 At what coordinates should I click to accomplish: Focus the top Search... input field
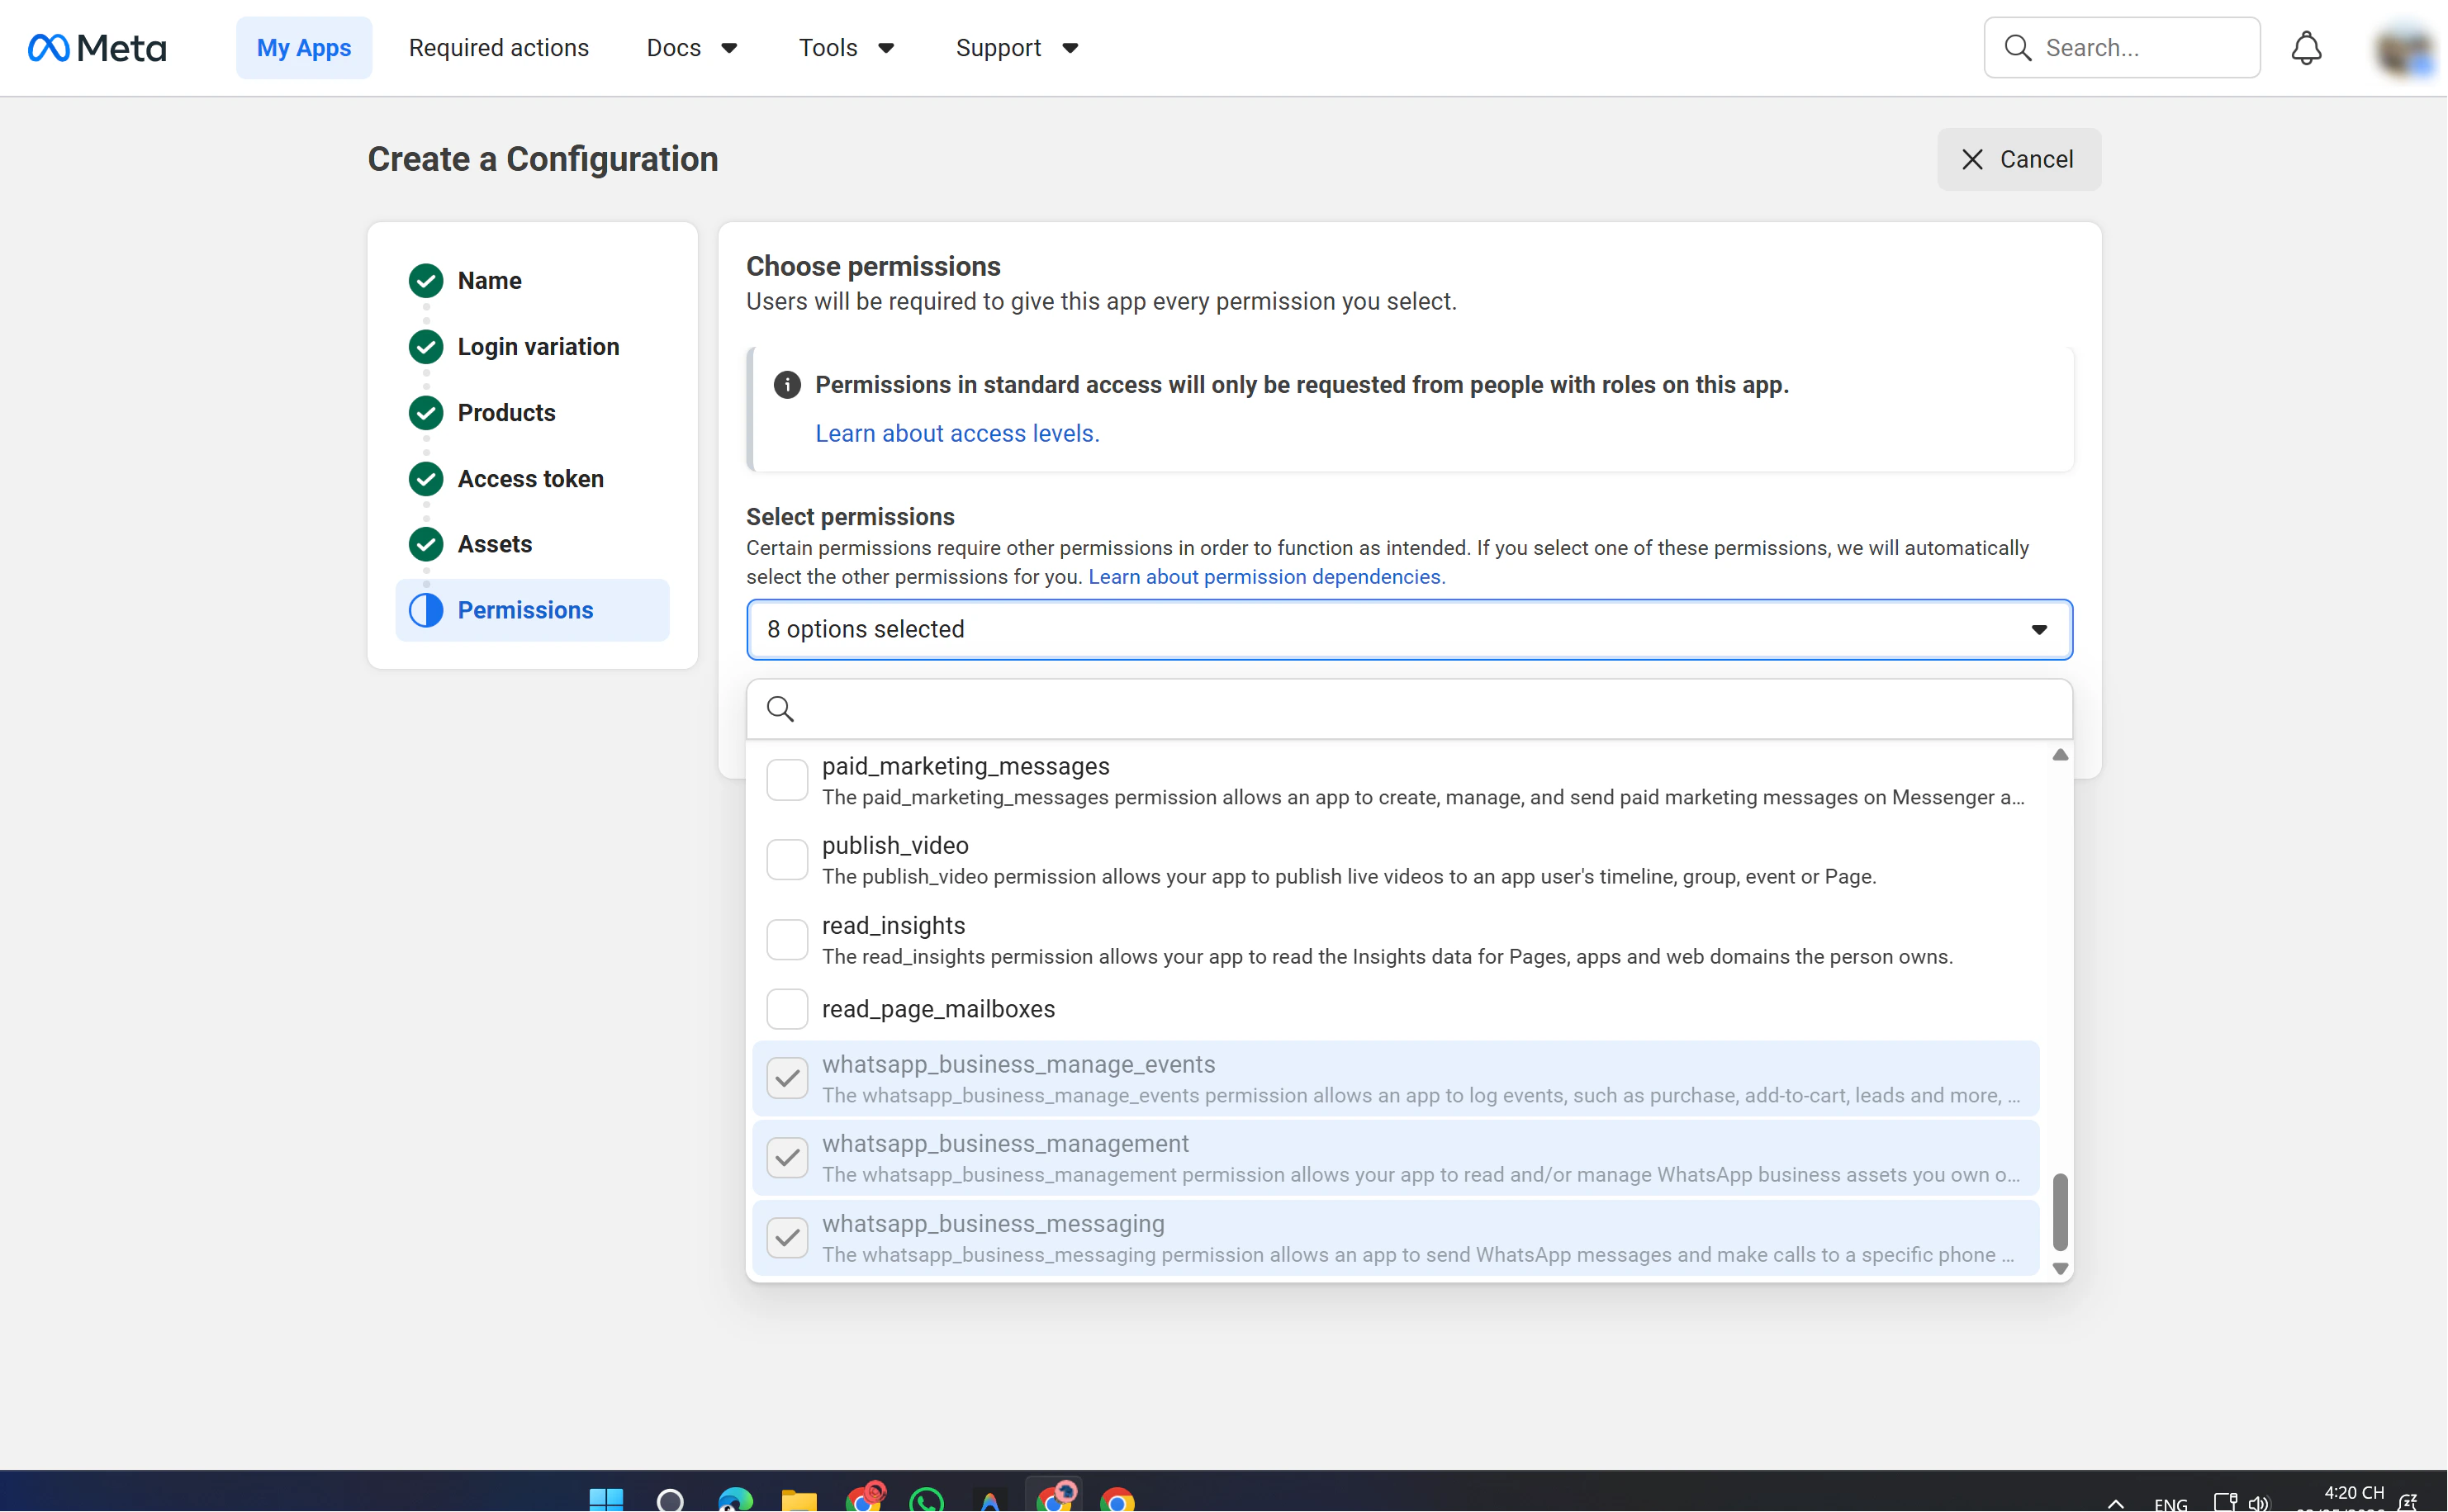tap(2122, 48)
